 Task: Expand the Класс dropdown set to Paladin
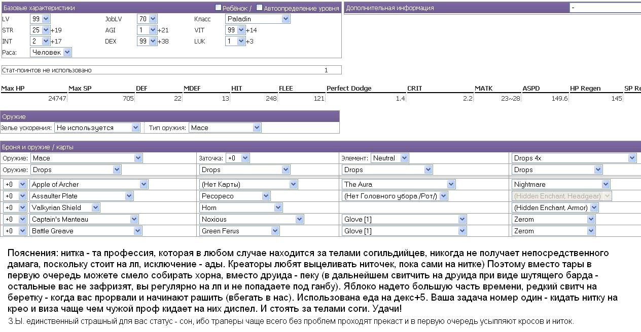(x=258, y=19)
